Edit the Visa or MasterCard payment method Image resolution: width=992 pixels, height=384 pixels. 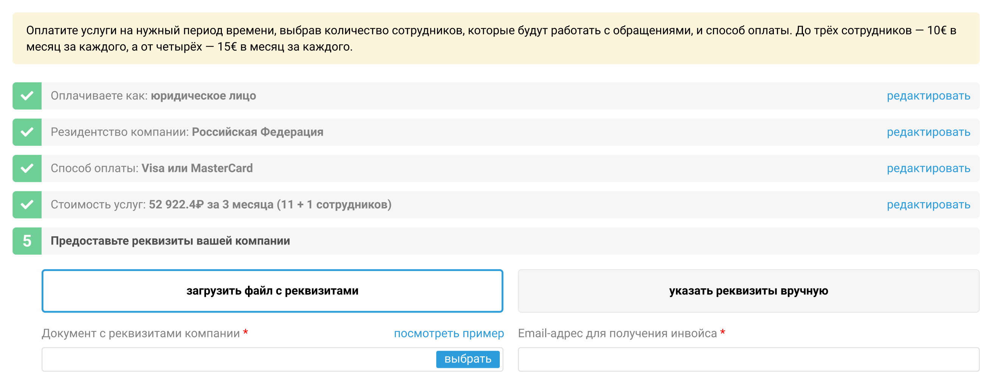[928, 168]
